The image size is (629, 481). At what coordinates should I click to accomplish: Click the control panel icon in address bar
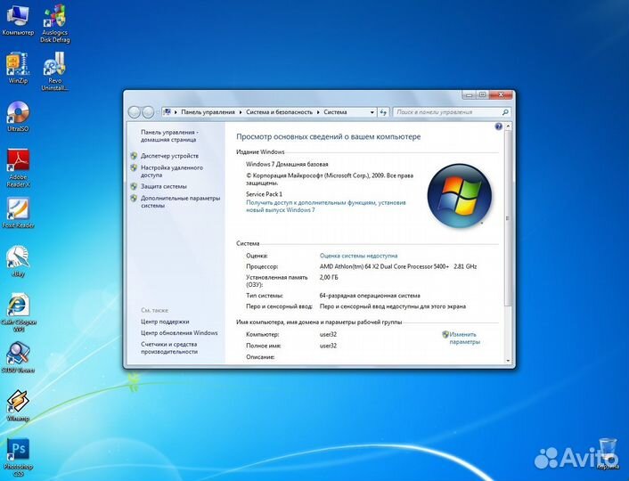tap(167, 112)
